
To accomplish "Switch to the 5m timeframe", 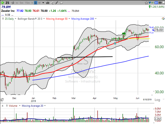I will pos(21,3).
